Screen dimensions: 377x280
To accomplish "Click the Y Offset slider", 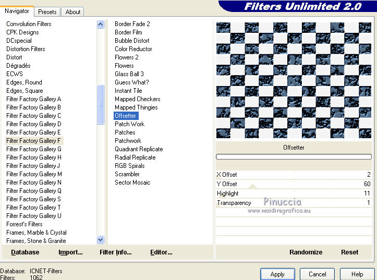I will click(x=294, y=184).
